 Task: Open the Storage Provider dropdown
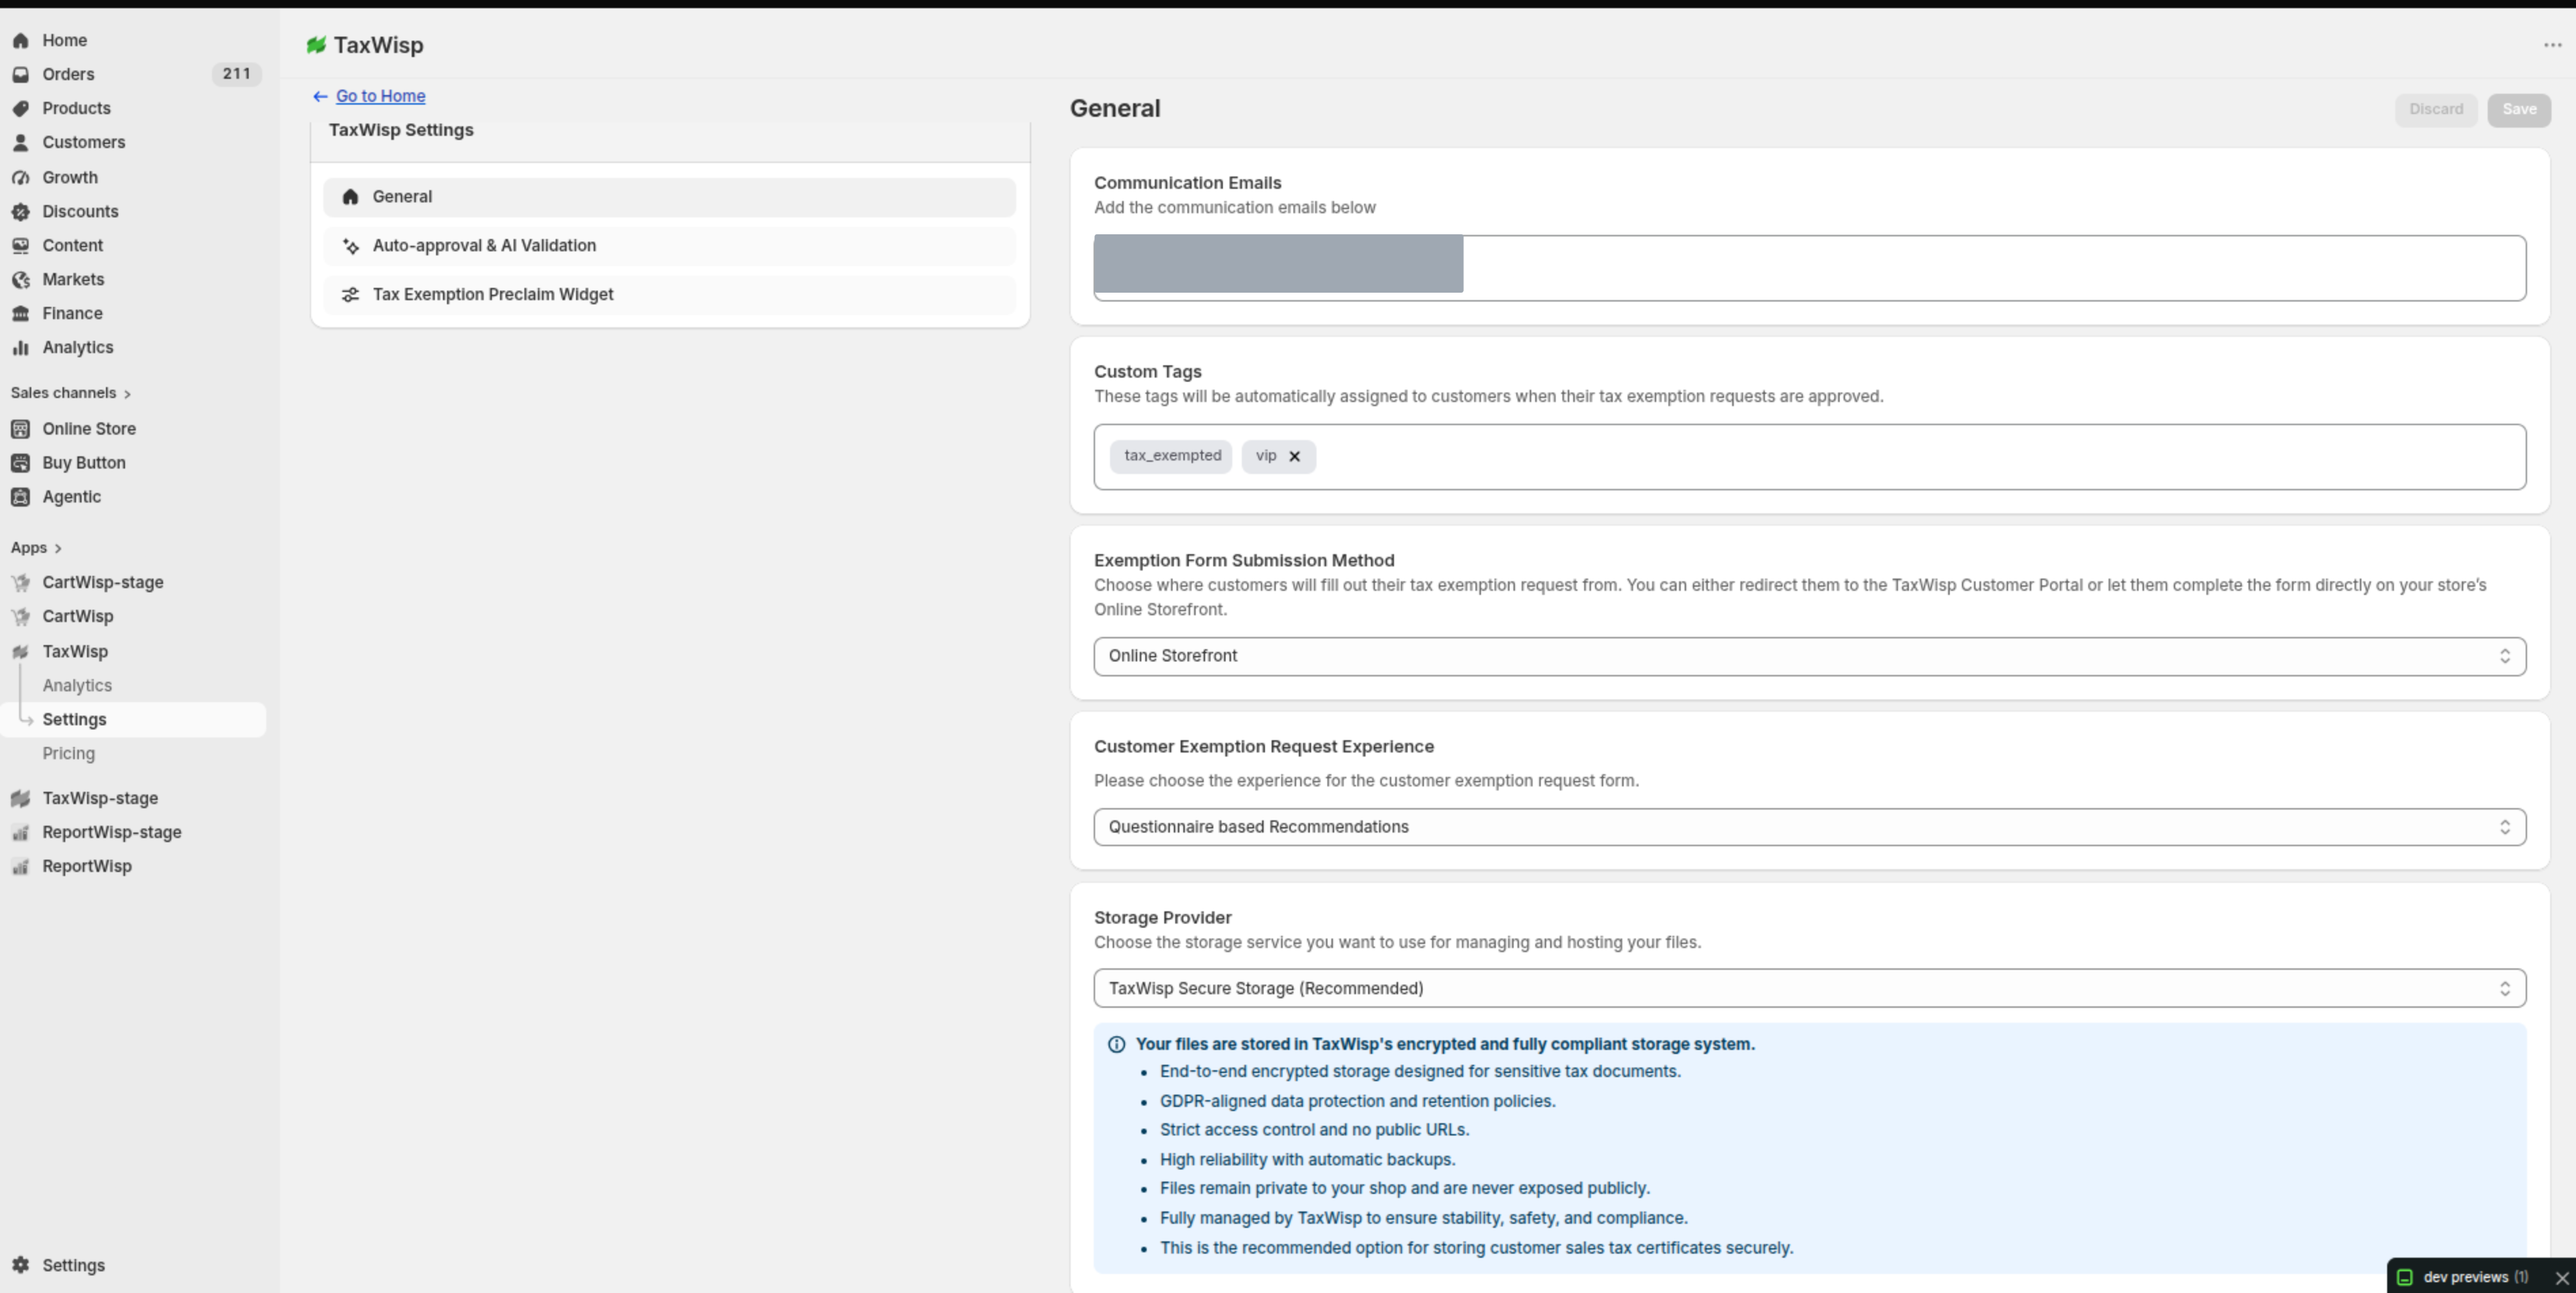pos(1809,988)
